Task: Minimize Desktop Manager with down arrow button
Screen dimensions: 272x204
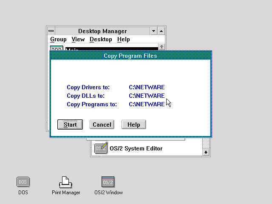Action: point(153,31)
